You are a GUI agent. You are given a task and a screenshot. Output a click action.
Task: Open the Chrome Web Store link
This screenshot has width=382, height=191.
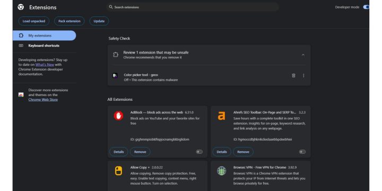(43, 100)
